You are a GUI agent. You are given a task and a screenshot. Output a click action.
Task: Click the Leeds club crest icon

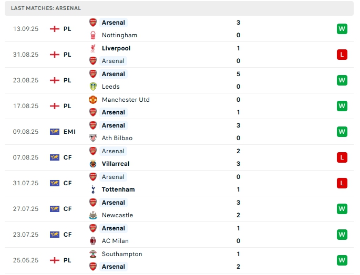(93, 87)
